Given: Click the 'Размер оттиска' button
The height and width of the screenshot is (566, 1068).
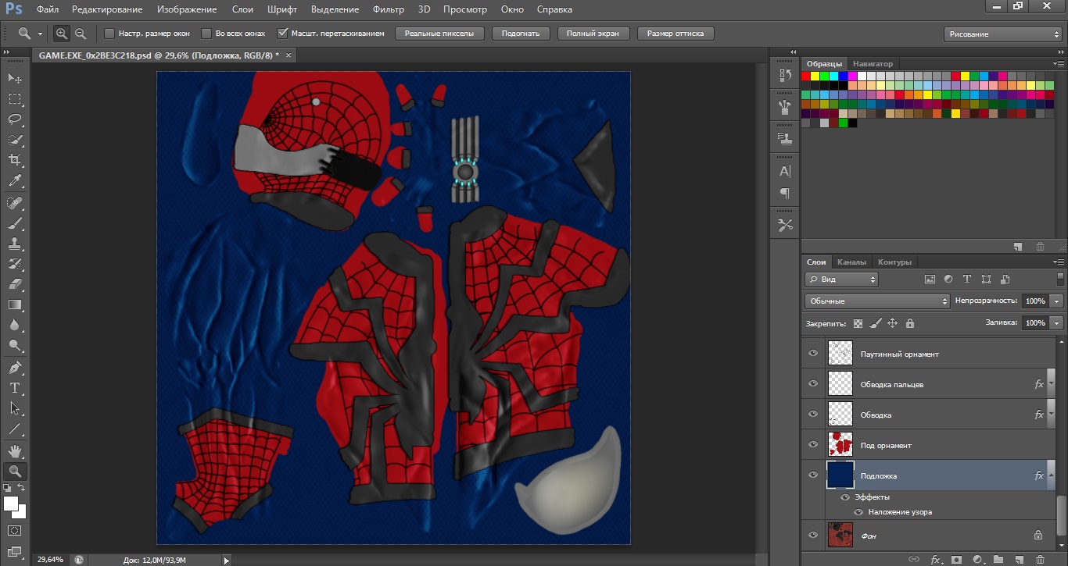Looking at the screenshot, I should click(x=676, y=34).
